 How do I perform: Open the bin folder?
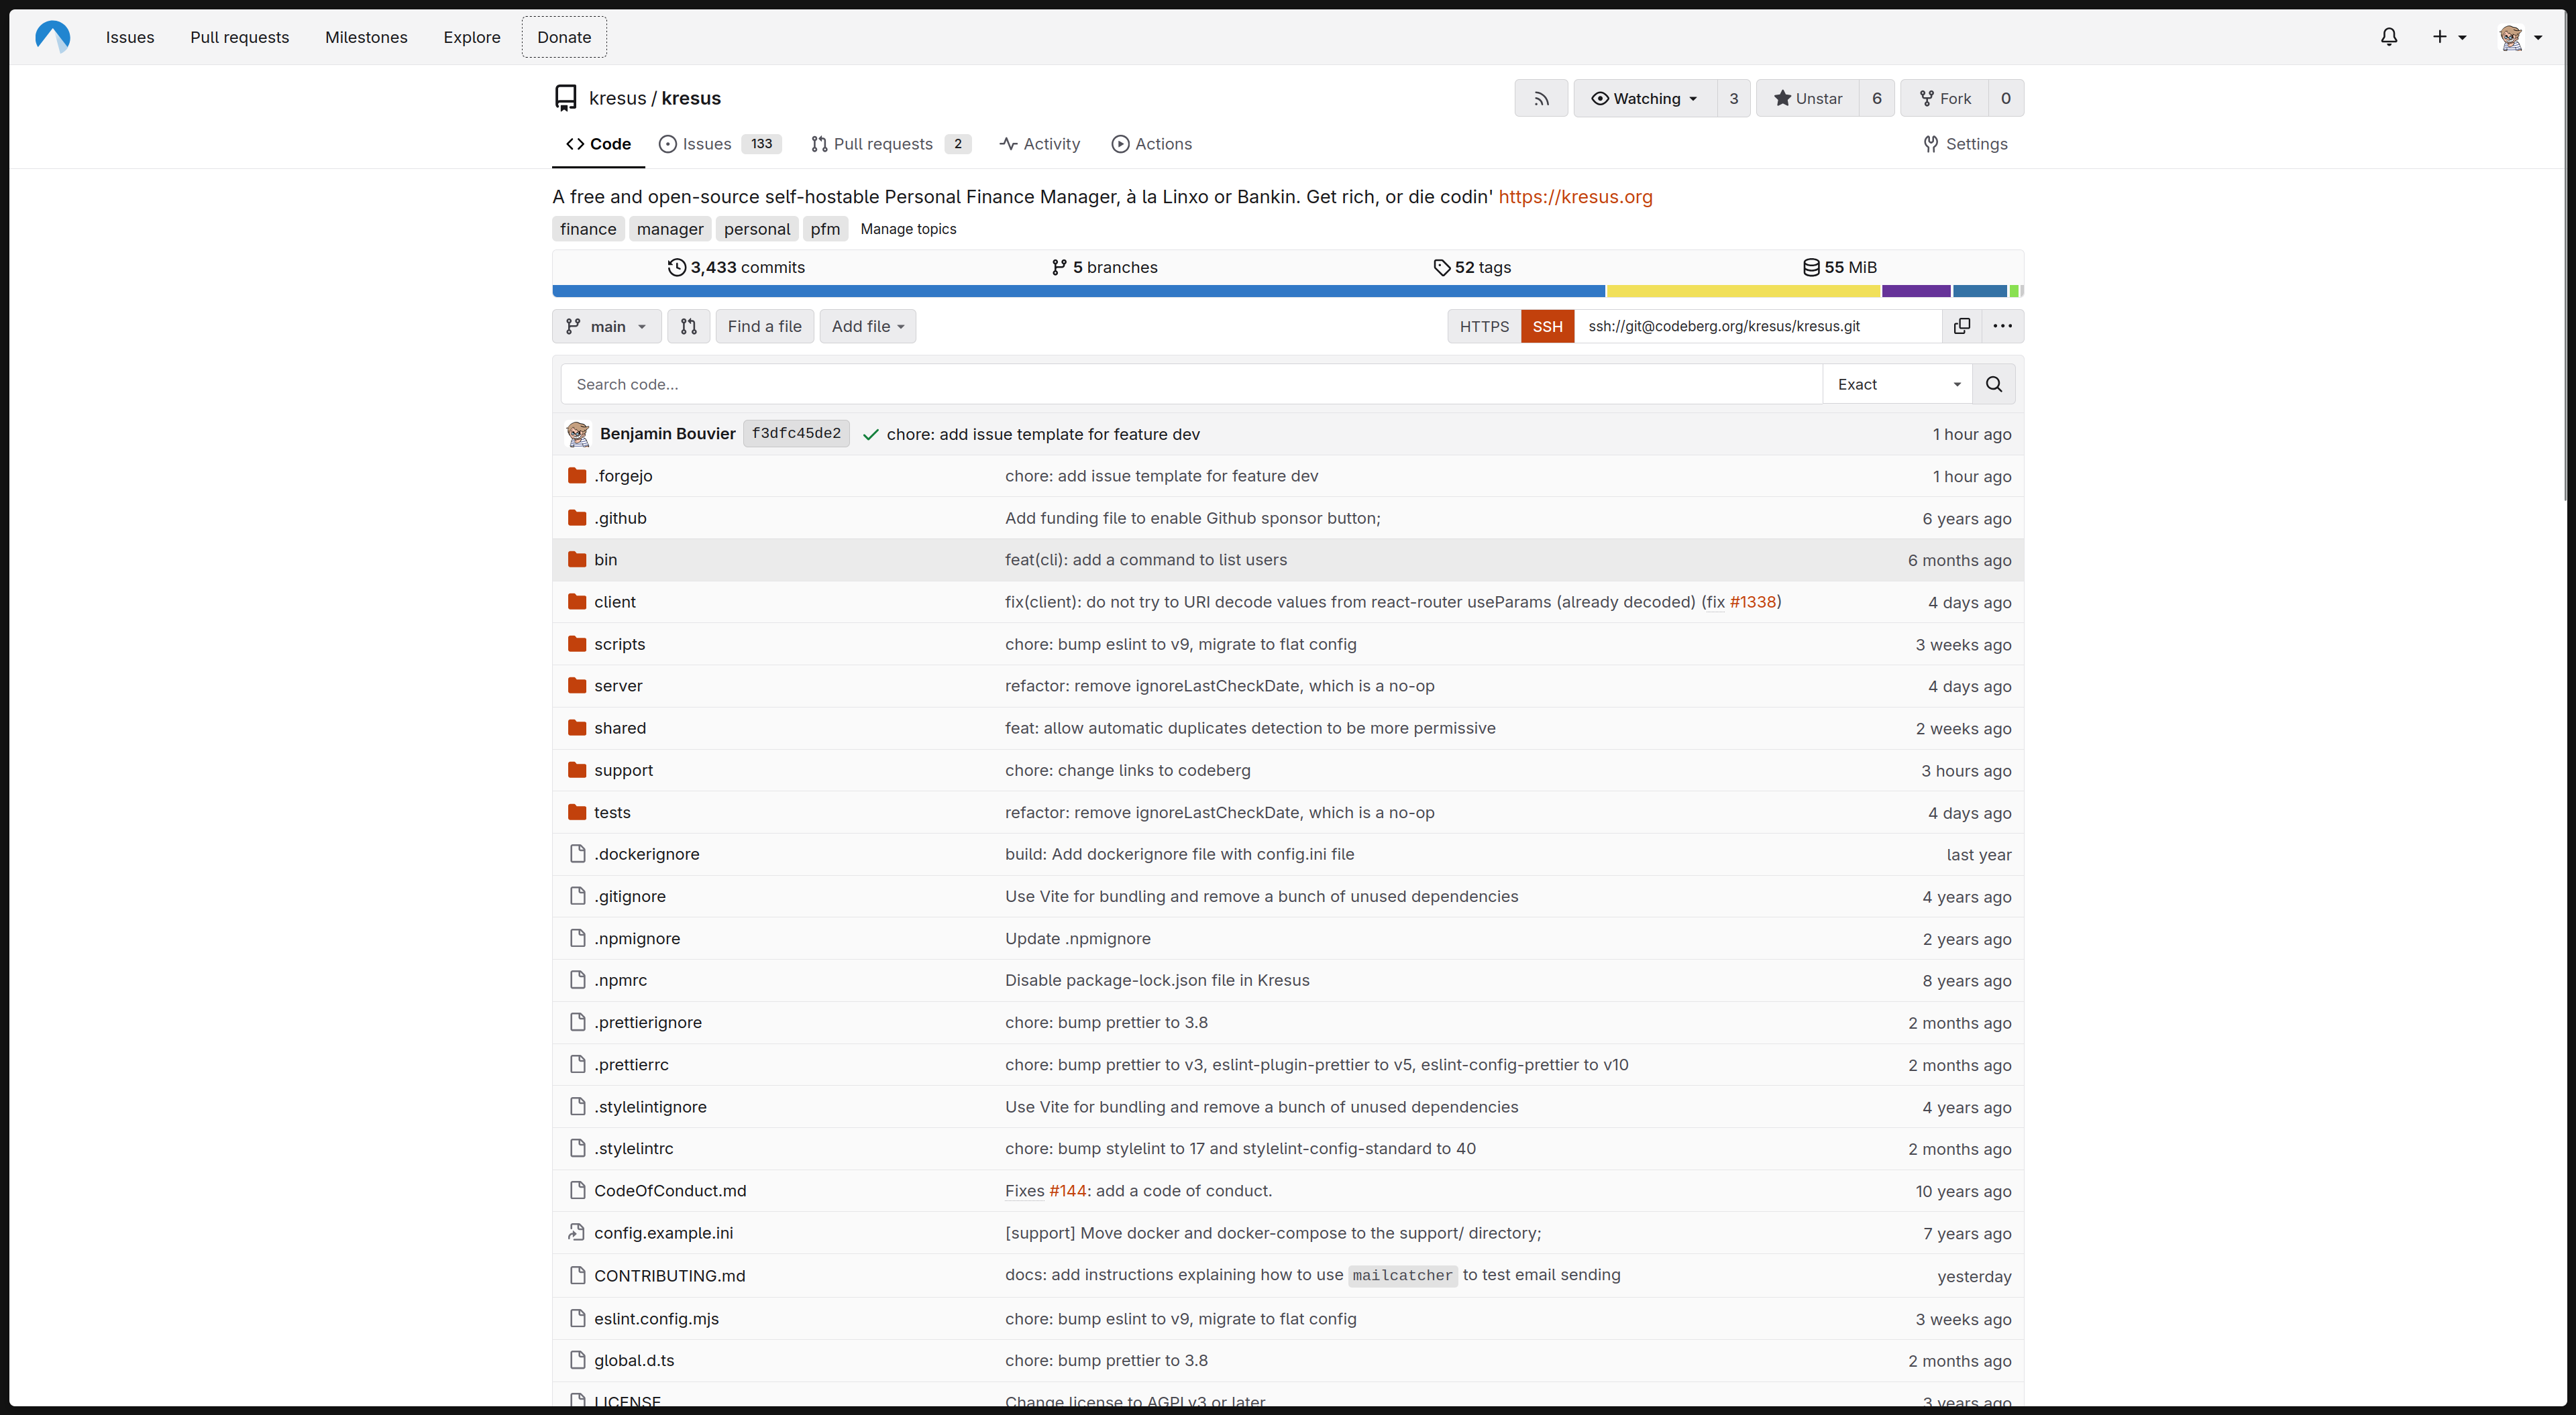[605, 560]
